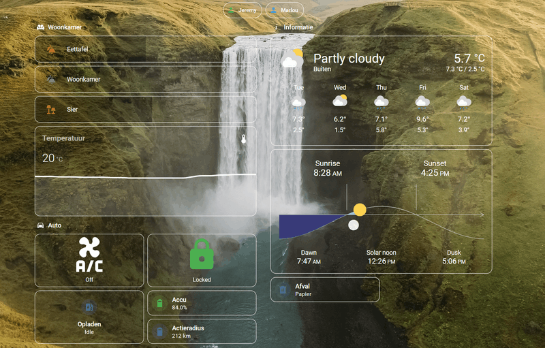Image resolution: width=545 pixels, height=348 pixels.
Task: Click Sat low temperature 3.9°
Action: coord(464,130)
